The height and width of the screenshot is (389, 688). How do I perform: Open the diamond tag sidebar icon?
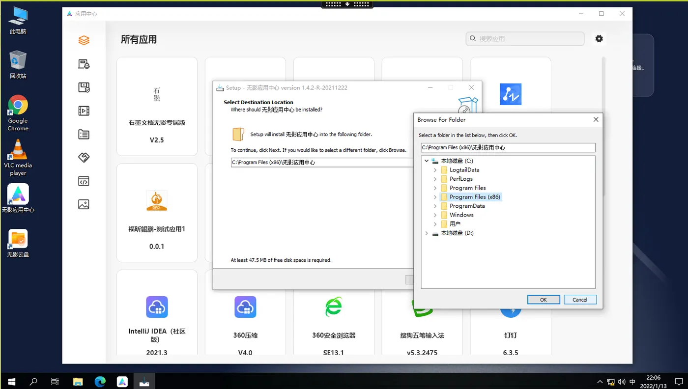(84, 158)
